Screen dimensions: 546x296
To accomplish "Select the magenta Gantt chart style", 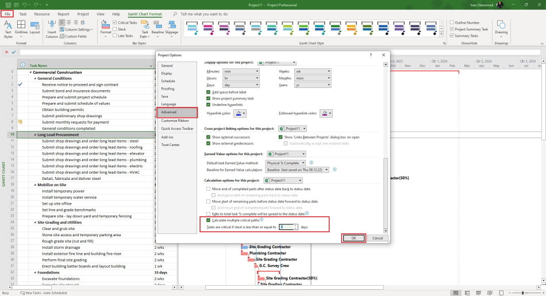I will (208, 28).
